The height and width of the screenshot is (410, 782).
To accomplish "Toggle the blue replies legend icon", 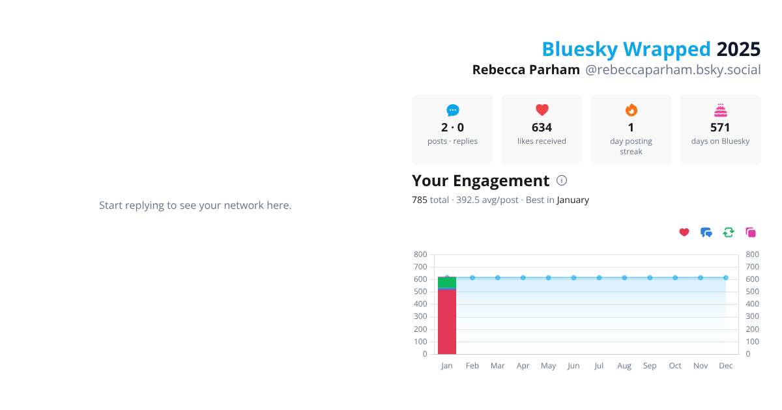I will pyautogui.click(x=706, y=232).
